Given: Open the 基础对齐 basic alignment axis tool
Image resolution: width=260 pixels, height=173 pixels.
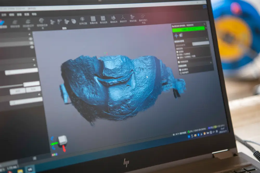Looking at the screenshot, I should [x=123, y=18].
